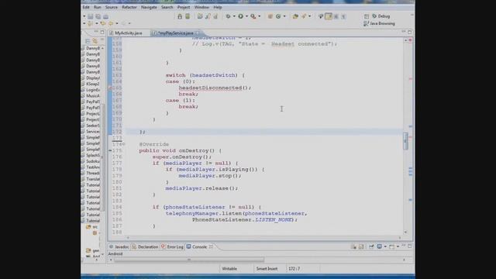496x279 pixels.
Task: Open the Refactor menu
Action: coord(129,7)
